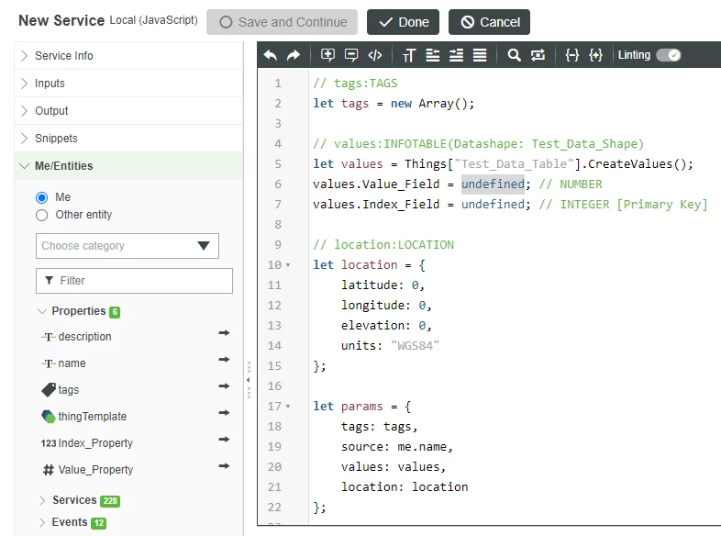Image resolution: width=721 pixels, height=536 pixels.
Task: Click the code tag icon
Action: coord(375,55)
